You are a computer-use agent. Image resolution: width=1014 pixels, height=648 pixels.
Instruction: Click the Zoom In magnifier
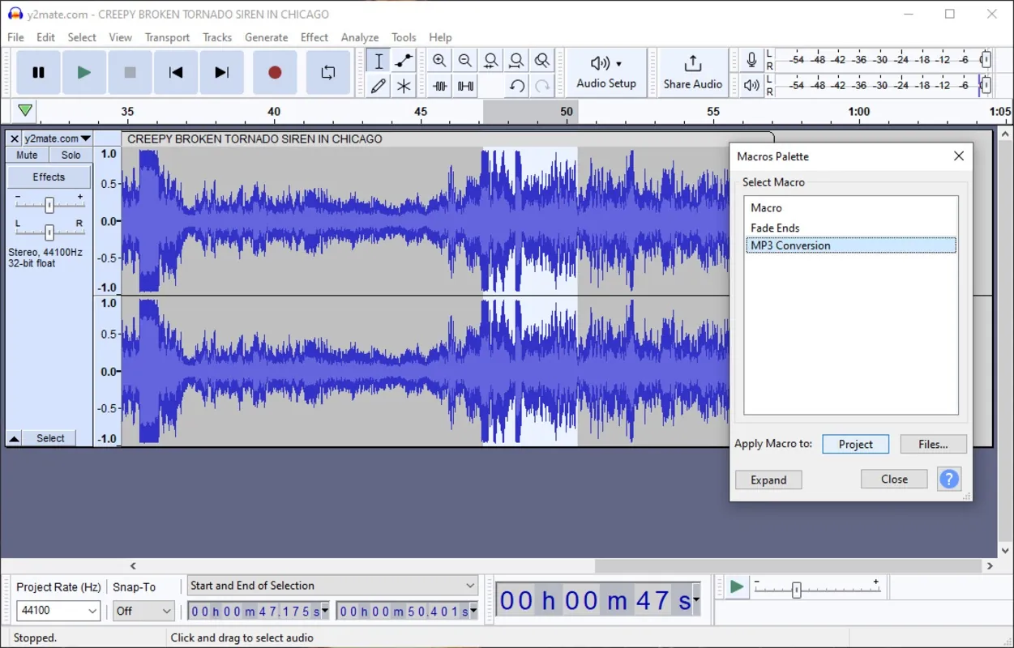click(x=439, y=61)
